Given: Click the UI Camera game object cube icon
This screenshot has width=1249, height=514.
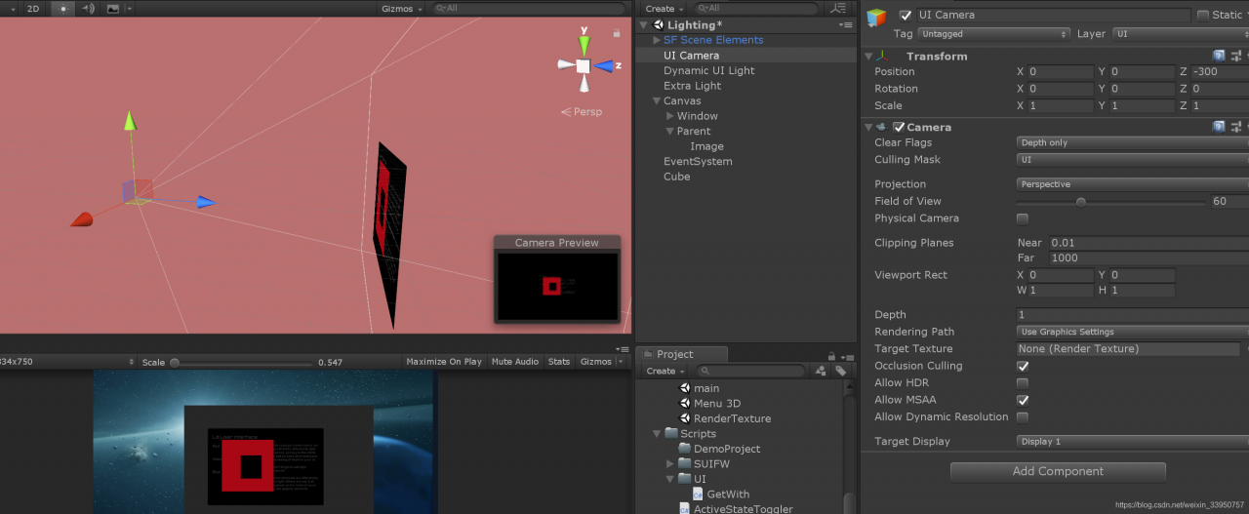Looking at the screenshot, I should (877, 19).
